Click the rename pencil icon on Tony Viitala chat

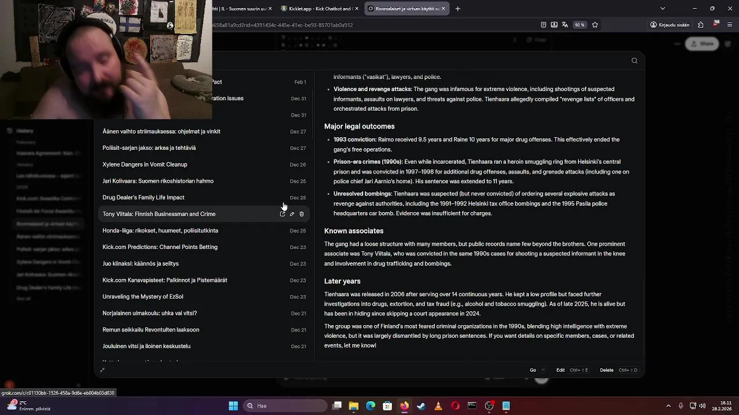click(x=292, y=214)
